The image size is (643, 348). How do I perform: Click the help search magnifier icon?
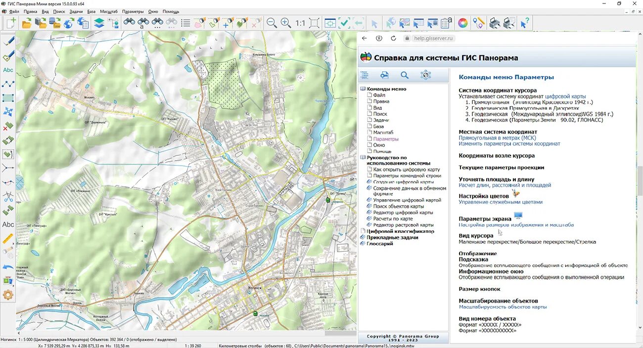click(x=405, y=75)
